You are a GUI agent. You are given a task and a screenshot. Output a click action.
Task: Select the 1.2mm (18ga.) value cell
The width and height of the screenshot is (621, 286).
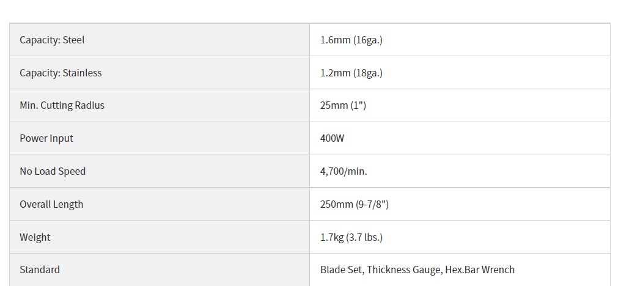click(460, 73)
